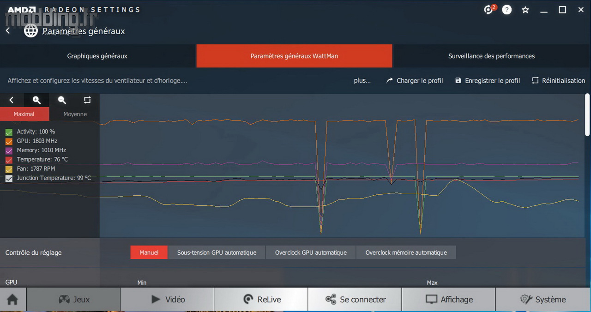Open the notifications icon with badge 2
Screen dimensions: 591x312
click(x=489, y=9)
